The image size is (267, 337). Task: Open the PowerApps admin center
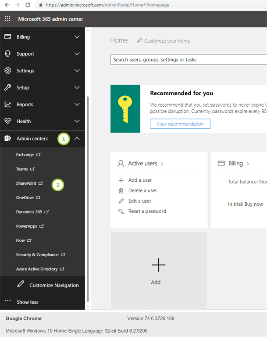26,226
